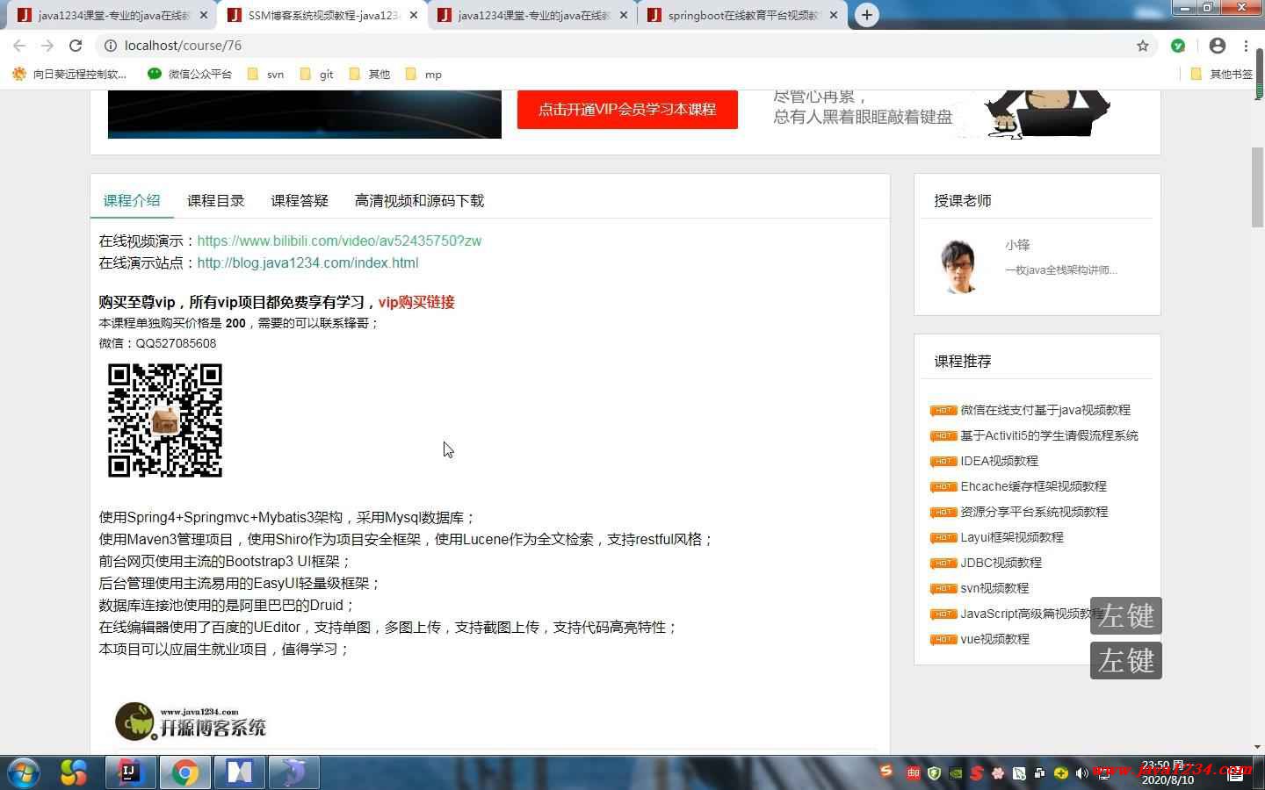Click the scrollbar down arrow

tap(1258, 747)
